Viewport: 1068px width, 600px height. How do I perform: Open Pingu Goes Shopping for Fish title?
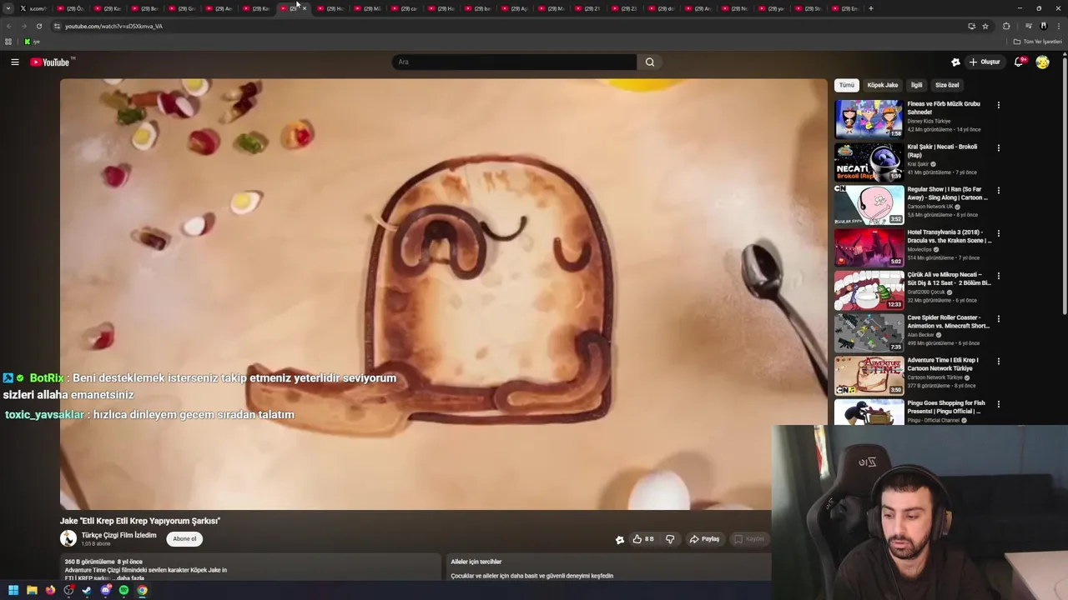click(x=946, y=407)
